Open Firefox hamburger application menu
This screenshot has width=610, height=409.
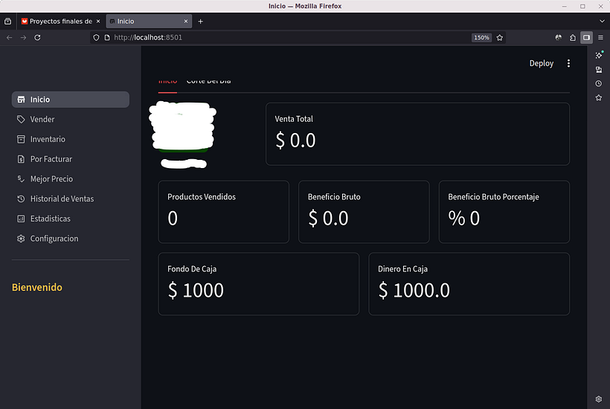tap(601, 37)
